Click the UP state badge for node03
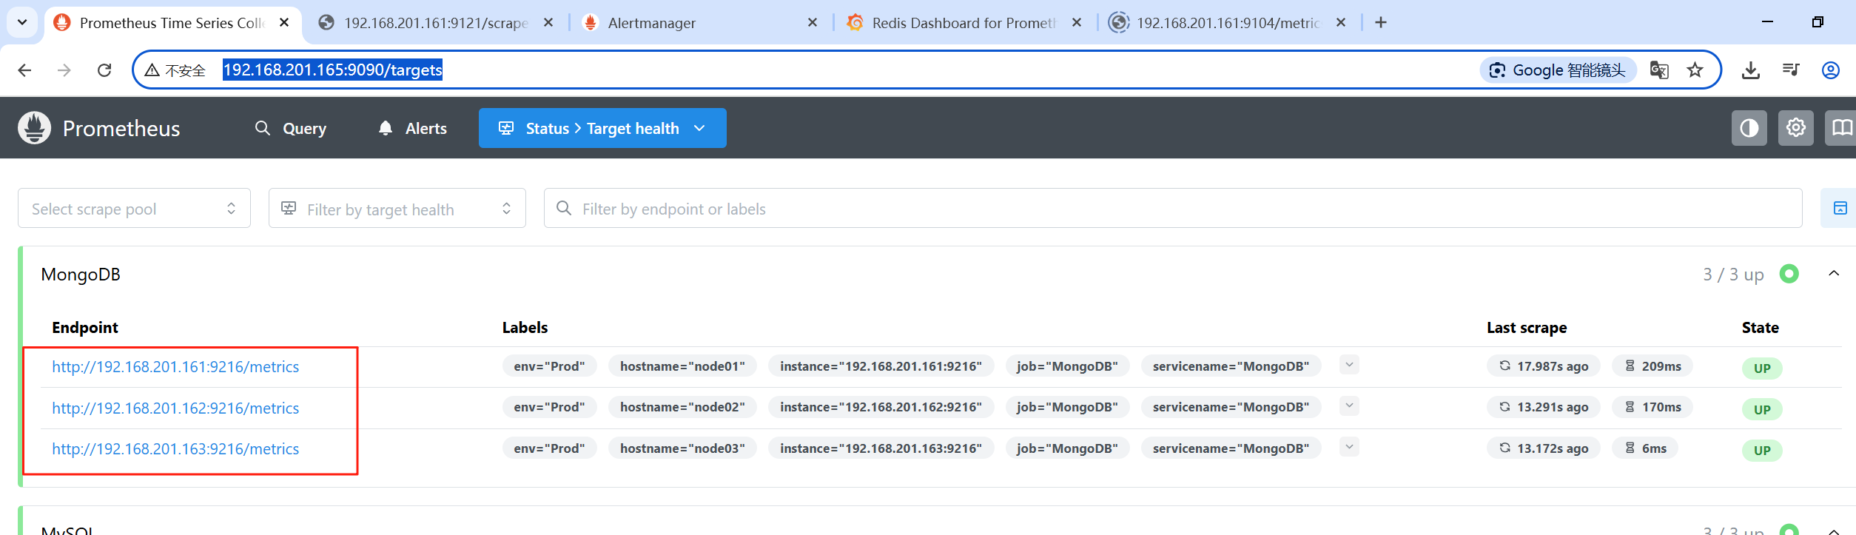 pyautogui.click(x=1762, y=451)
